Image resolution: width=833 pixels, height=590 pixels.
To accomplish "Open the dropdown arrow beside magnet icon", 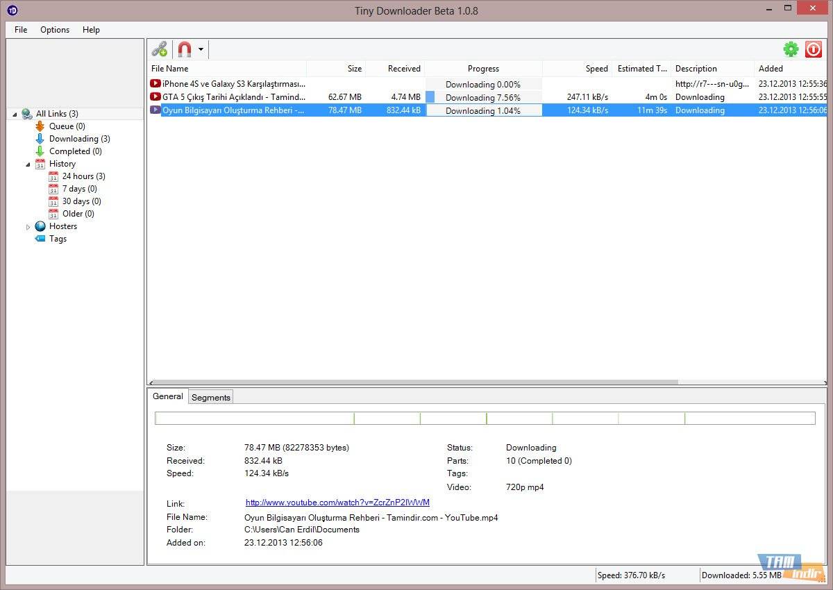I will [x=201, y=49].
